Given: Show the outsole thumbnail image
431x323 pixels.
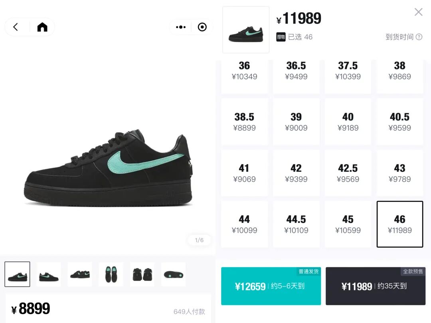Looking at the screenshot, I should click(174, 274).
